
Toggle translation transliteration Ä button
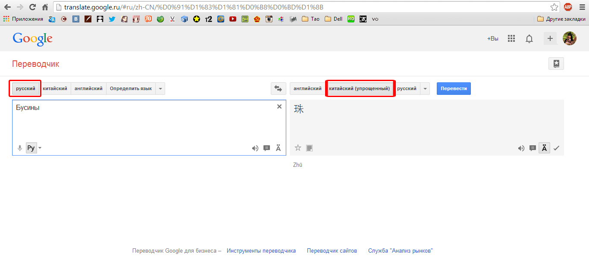tap(544, 148)
